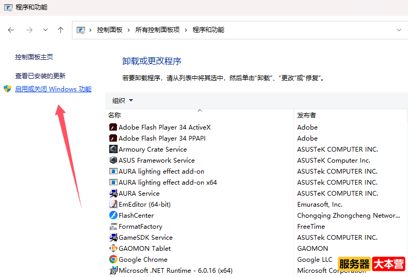Select 控制面板 breadcrumb
This screenshot has height=277, width=408.
click(x=110, y=30)
